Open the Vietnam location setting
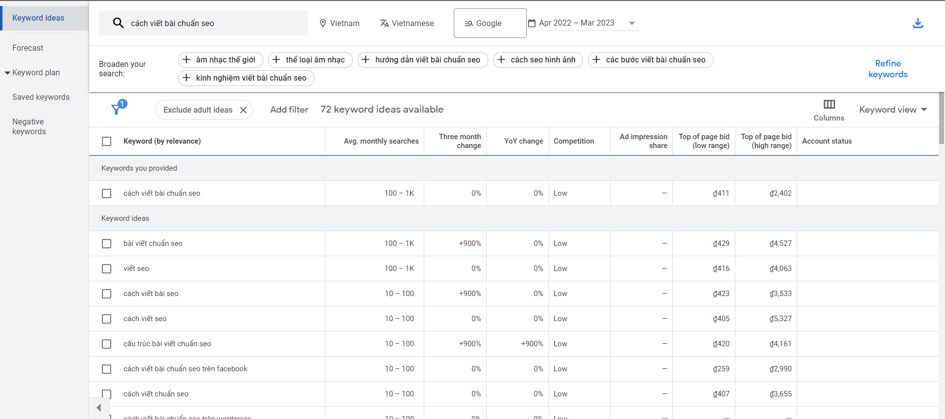The width and height of the screenshot is (945, 419). (340, 23)
